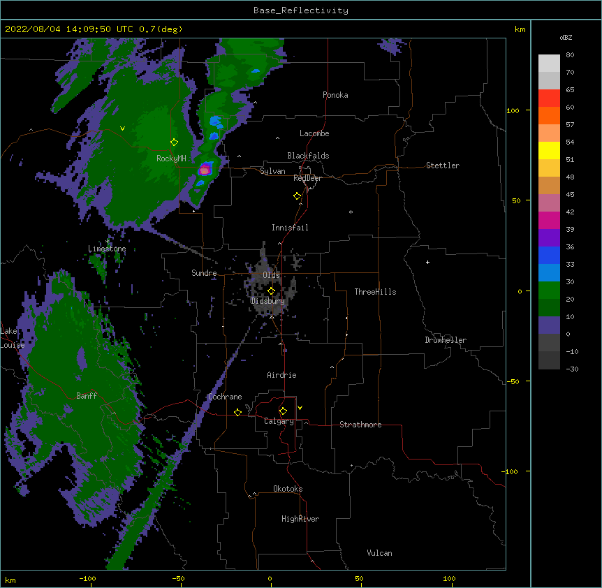
Task: Click the -50 tick on the bottom km axis
Action: [x=178, y=578]
